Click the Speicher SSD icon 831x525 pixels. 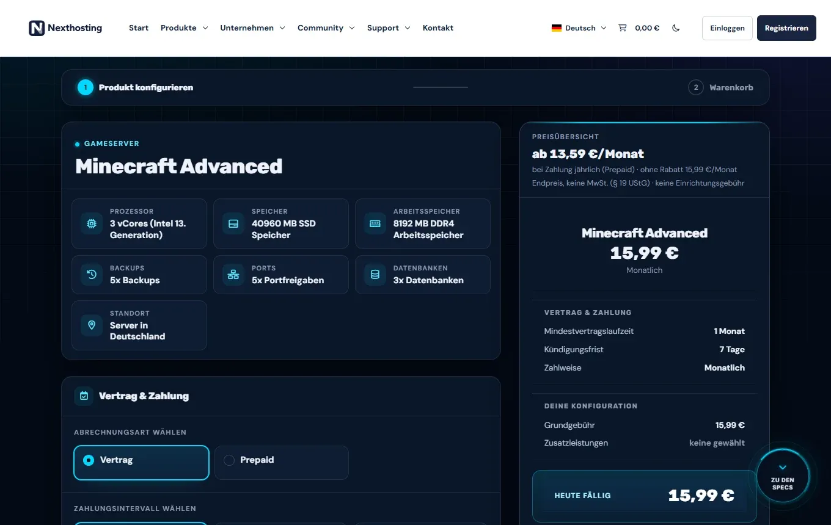pos(233,223)
